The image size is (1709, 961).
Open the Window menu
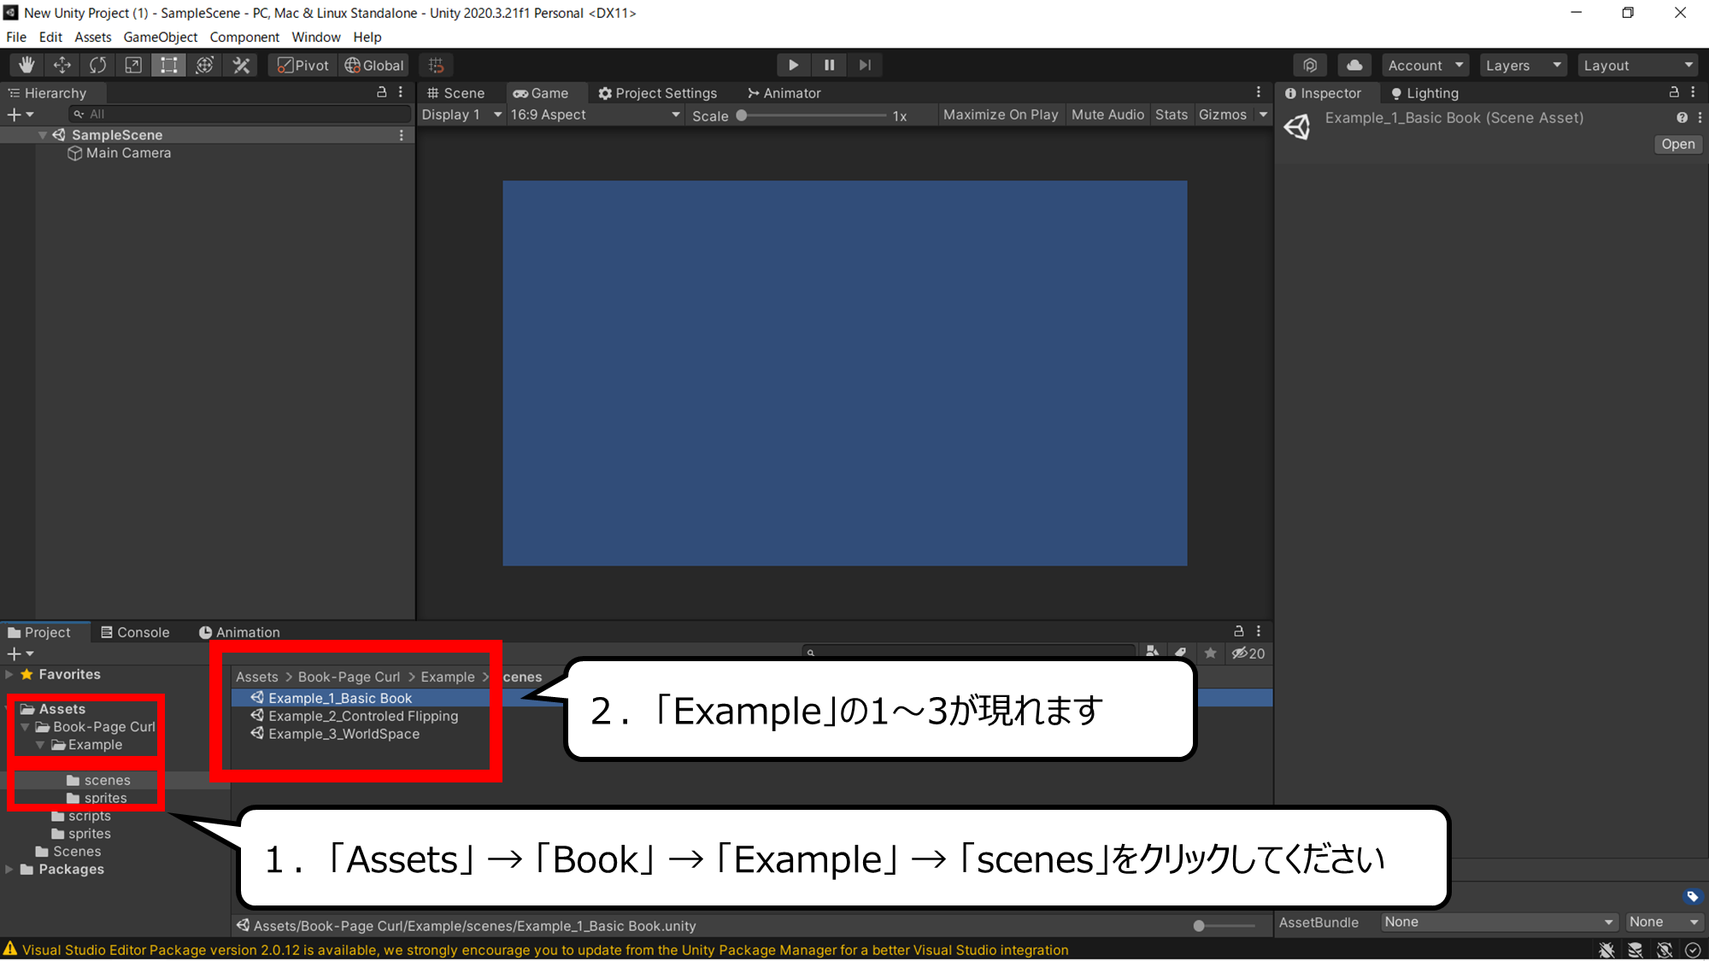click(x=316, y=37)
